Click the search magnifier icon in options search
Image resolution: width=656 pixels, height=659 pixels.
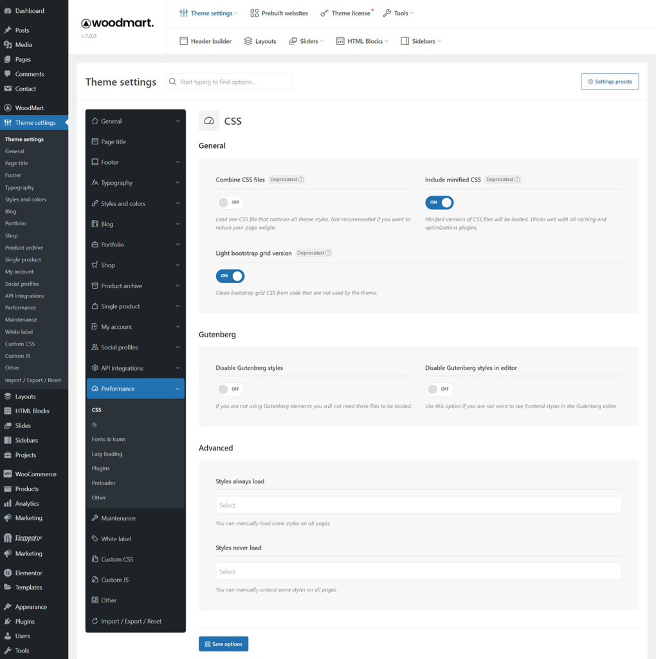[172, 82]
